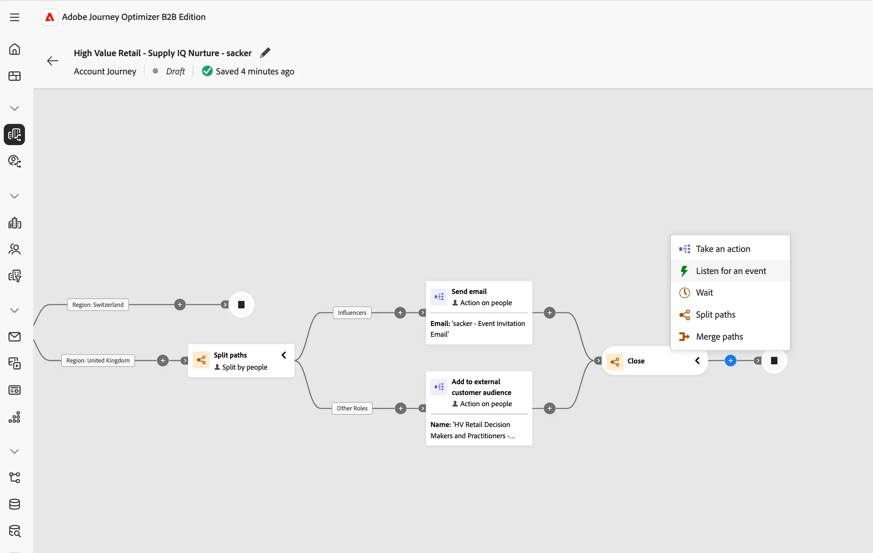Click the end node after Region: Switzerland
Screen dimensions: 873x553
click(241, 305)
